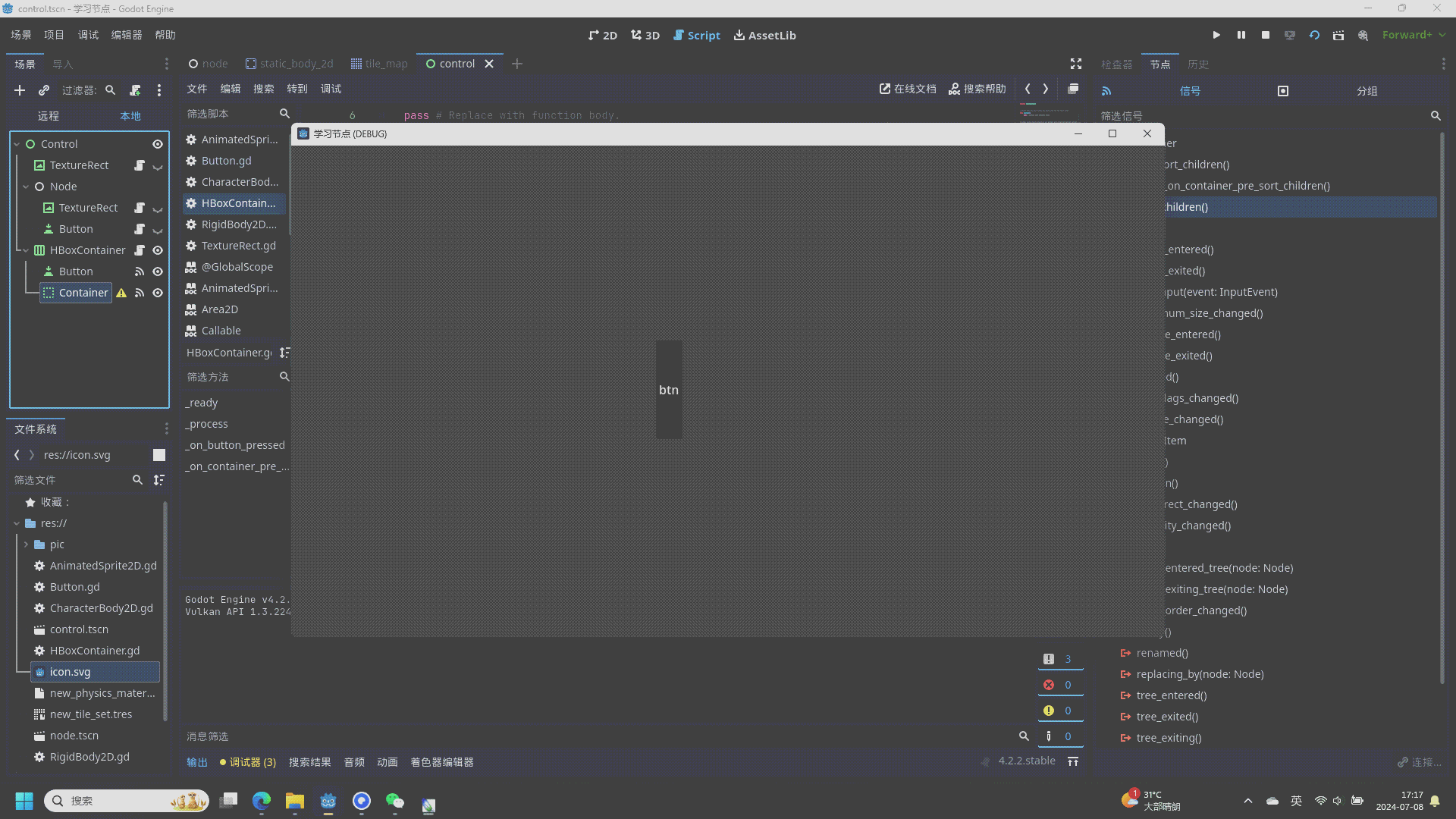
Task: Hide the HBoxContainer node
Action: click(x=158, y=250)
